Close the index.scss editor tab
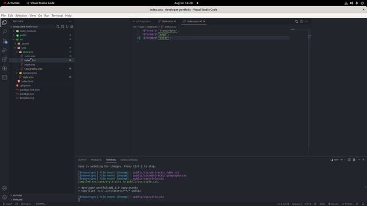This screenshot has height=206, width=367. click(204, 21)
